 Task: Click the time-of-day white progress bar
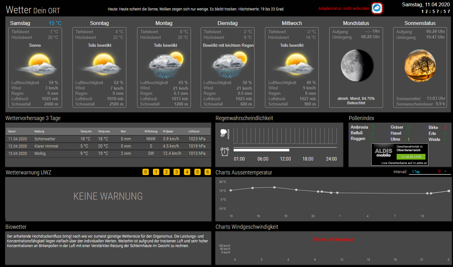pos(261,150)
